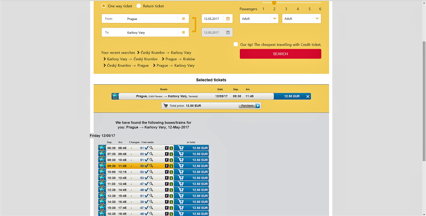426x216 pixels.
Task: Click the F icon on 11:30 row
Action: tap(167, 184)
